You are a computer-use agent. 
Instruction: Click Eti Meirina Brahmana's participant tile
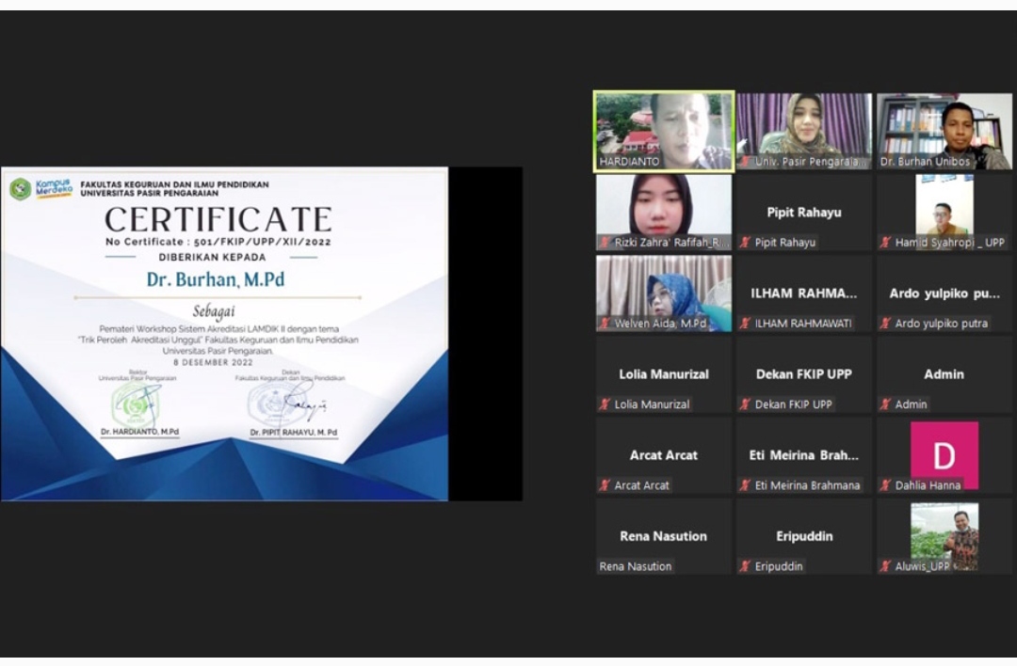click(803, 455)
